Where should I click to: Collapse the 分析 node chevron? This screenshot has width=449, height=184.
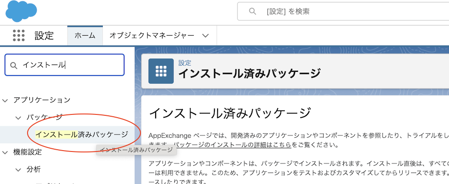click(x=18, y=170)
